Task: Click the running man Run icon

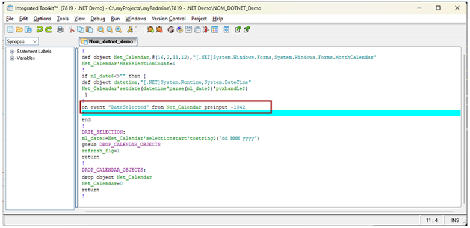Action: 130,29
